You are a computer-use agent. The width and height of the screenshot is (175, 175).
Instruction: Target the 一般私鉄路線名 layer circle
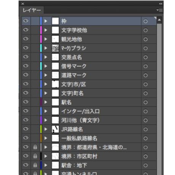[145, 138]
